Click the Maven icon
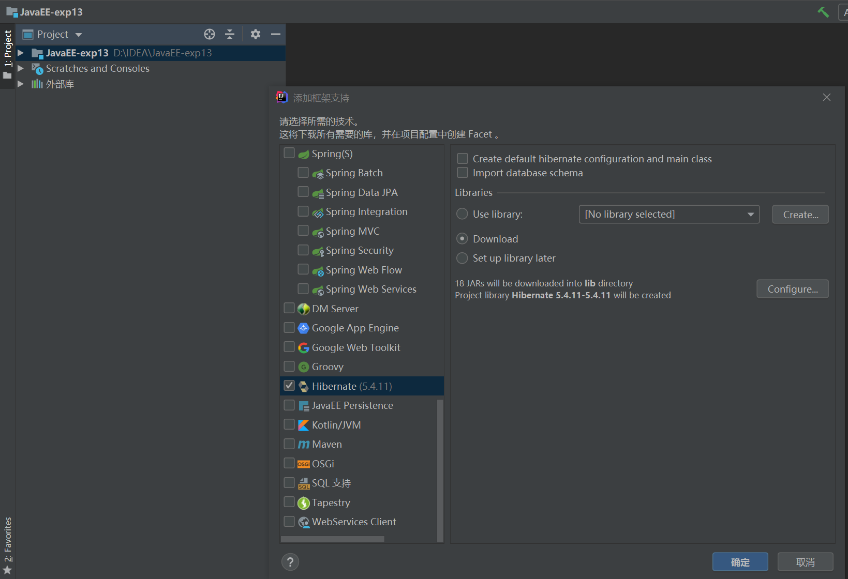This screenshot has height=579, width=848. click(x=304, y=445)
